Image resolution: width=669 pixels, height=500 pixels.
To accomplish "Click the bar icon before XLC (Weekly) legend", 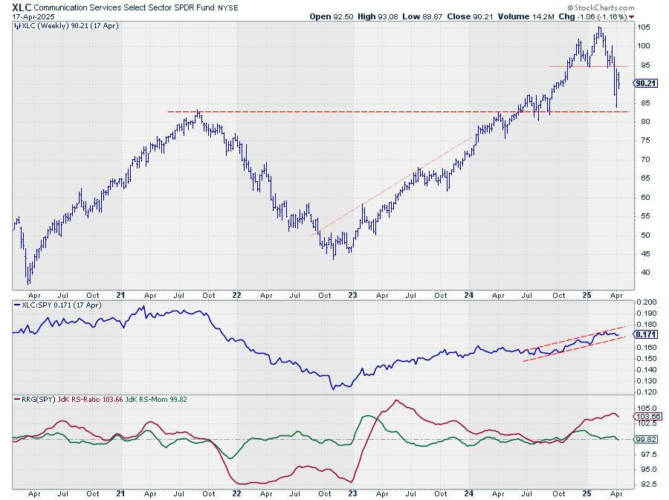I will point(17,25).
